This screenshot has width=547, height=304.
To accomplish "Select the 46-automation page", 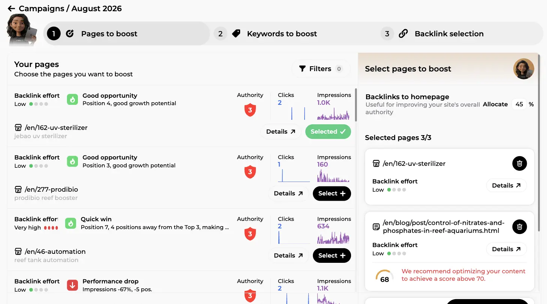I will pos(332,256).
